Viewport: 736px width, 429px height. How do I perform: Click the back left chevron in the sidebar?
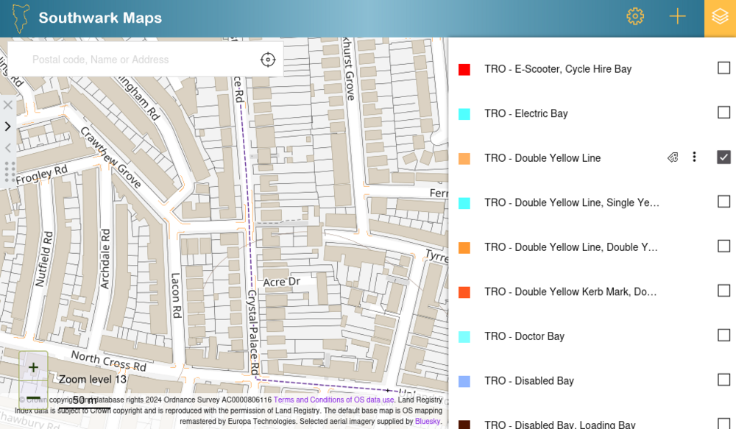pos(8,148)
